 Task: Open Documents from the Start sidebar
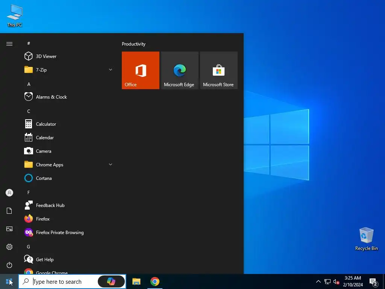(9, 211)
